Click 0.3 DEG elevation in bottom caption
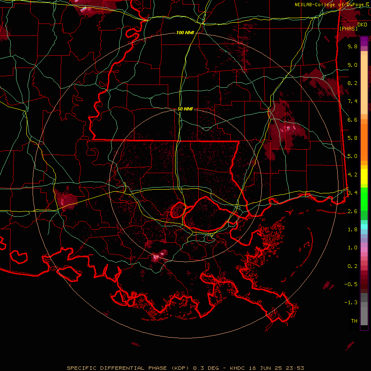This screenshot has width=371, height=371. [x=206, y=368]
